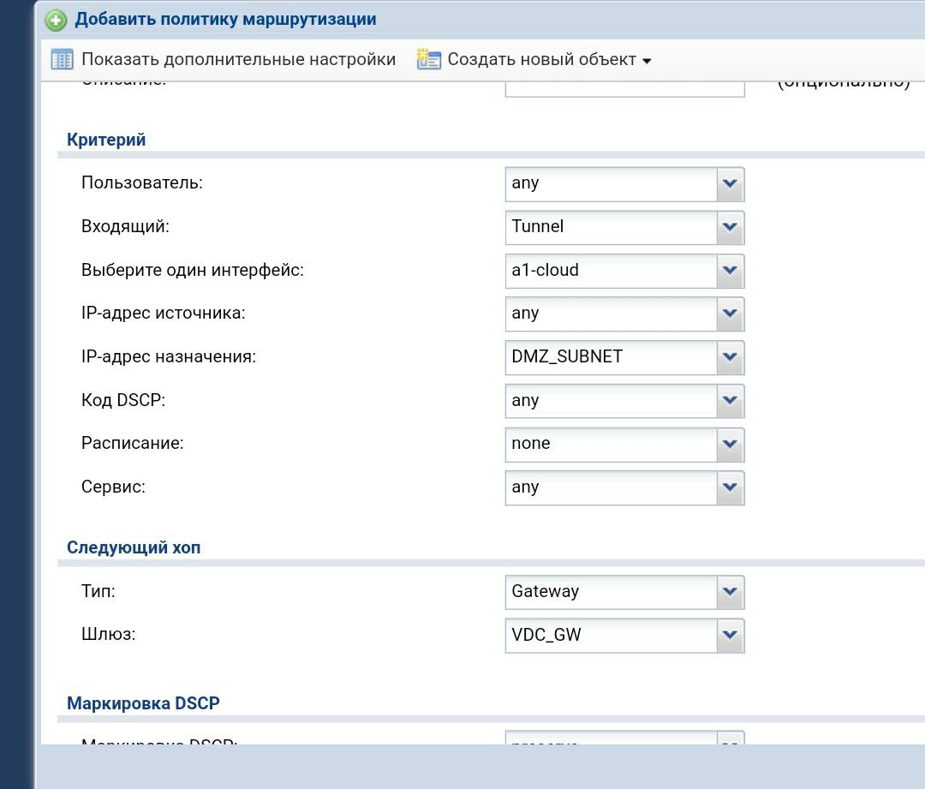Click the label Входящий:
This screenshot has height=789, width=925.
click(x=126, y=227)
